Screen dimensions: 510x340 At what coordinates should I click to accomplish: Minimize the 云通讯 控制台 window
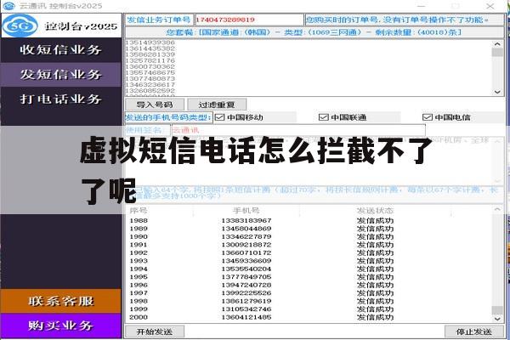click(x=422, y=6)
